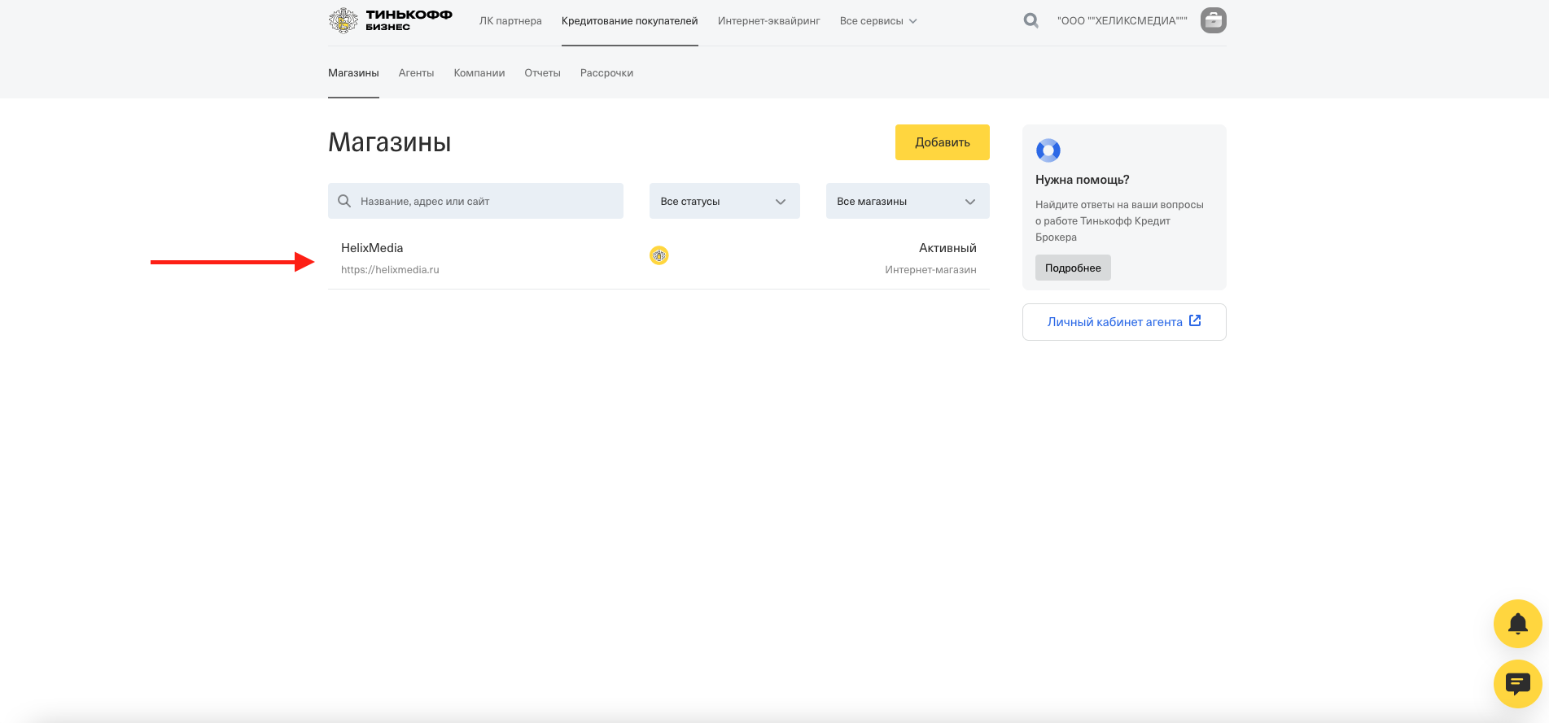Switch to the Агенты tab

pyautogui.click(x=417, y=73)
